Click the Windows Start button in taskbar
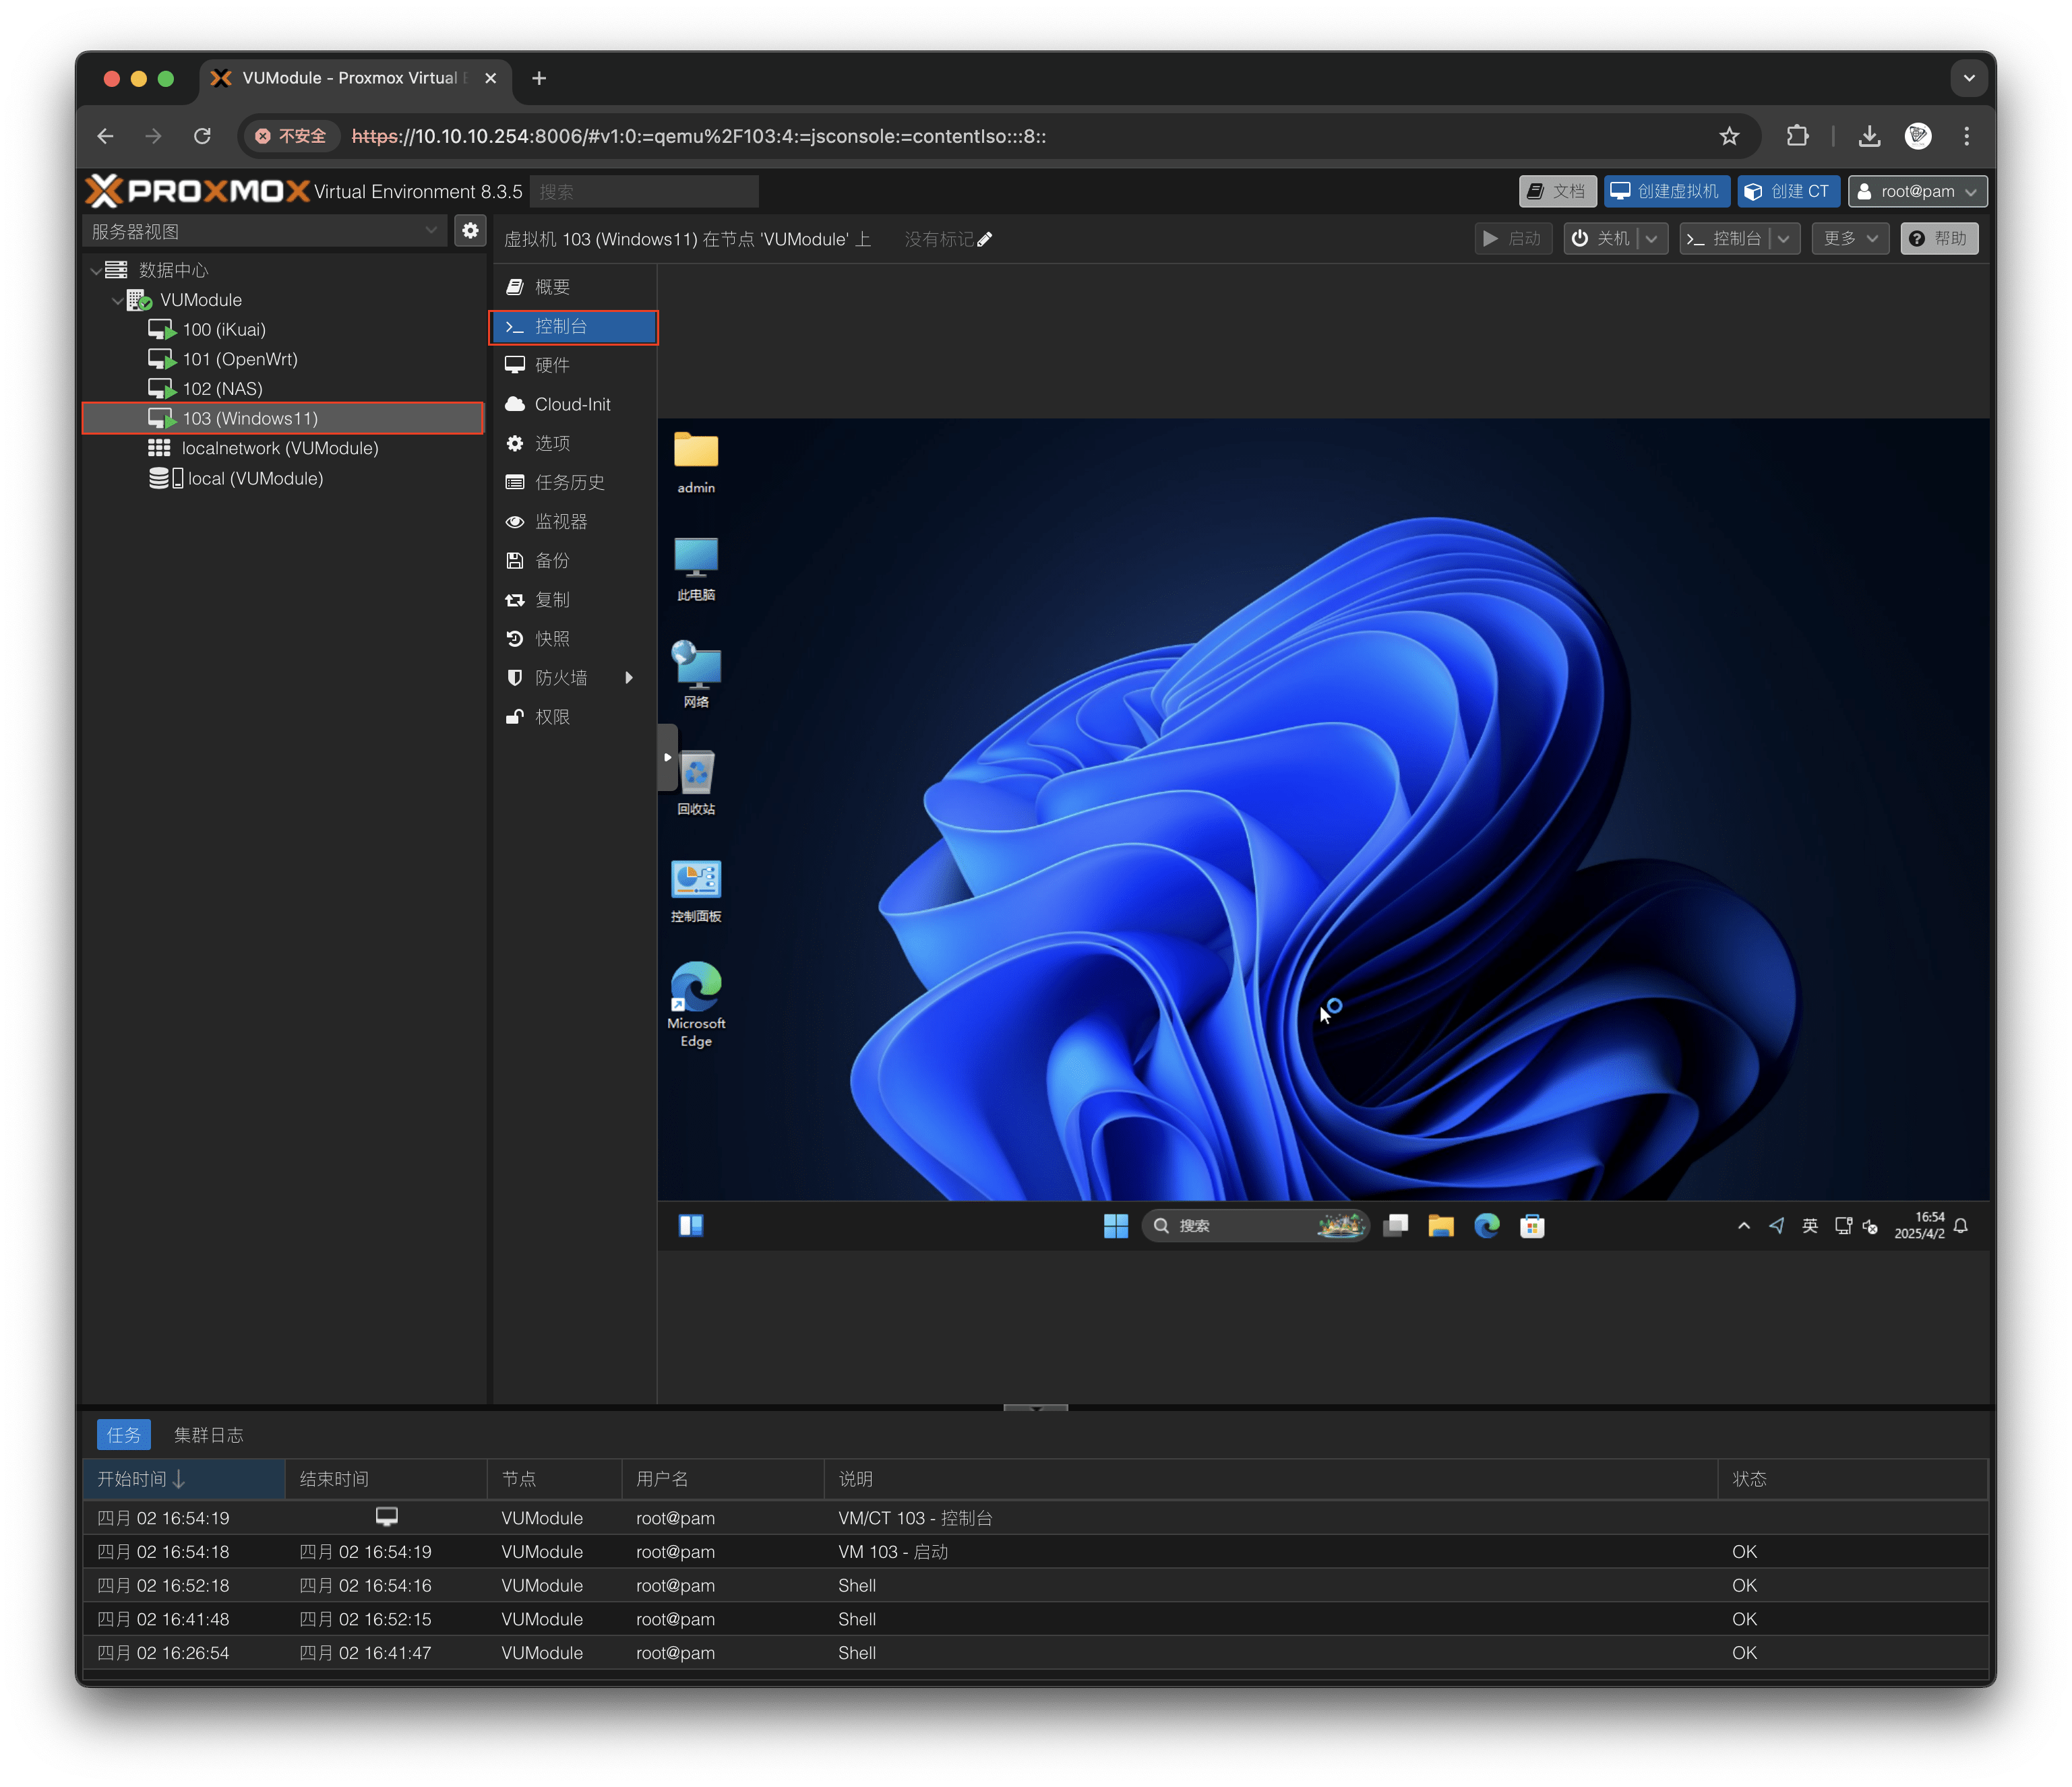The image size is (2072, 1787). (x=1115, y=1225)
